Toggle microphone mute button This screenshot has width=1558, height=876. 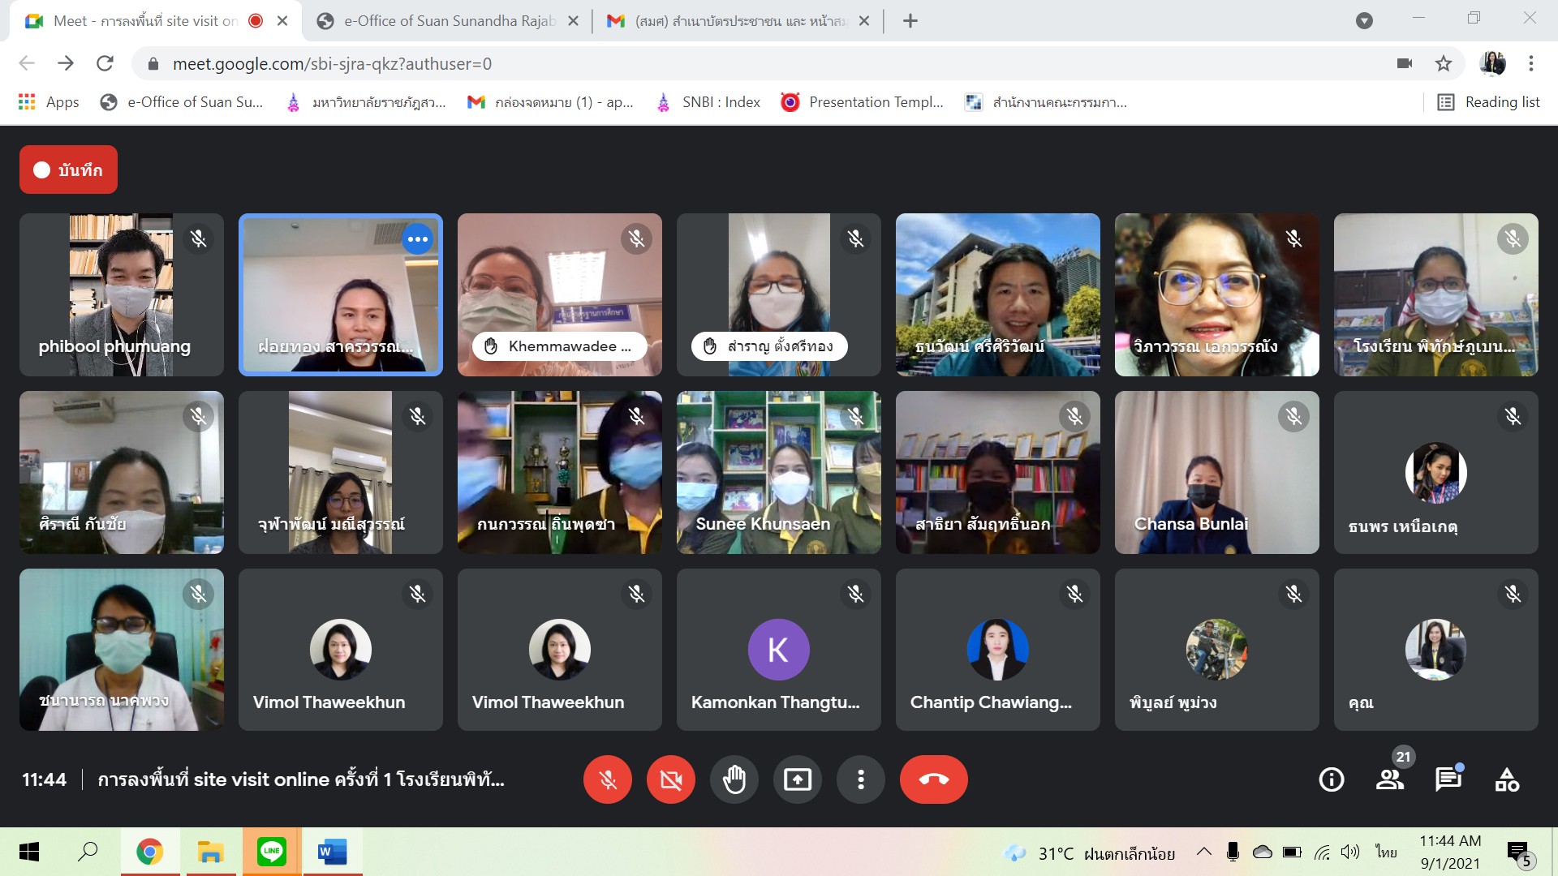pyautogui.click(x=608, y=779)
